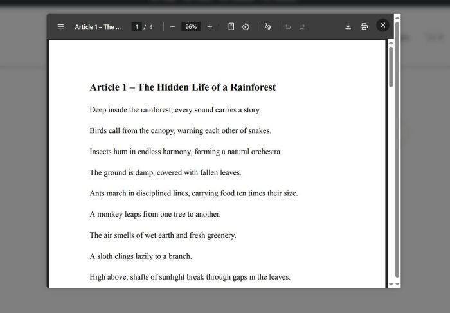This screenshot has width=450, height=313.
Task: Undo the last annotation
Action: pos(287,26)
